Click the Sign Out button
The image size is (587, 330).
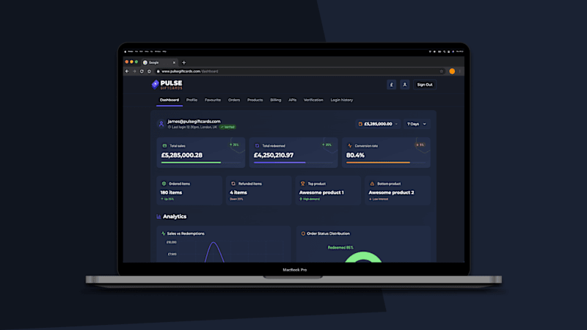click(425, 84)
